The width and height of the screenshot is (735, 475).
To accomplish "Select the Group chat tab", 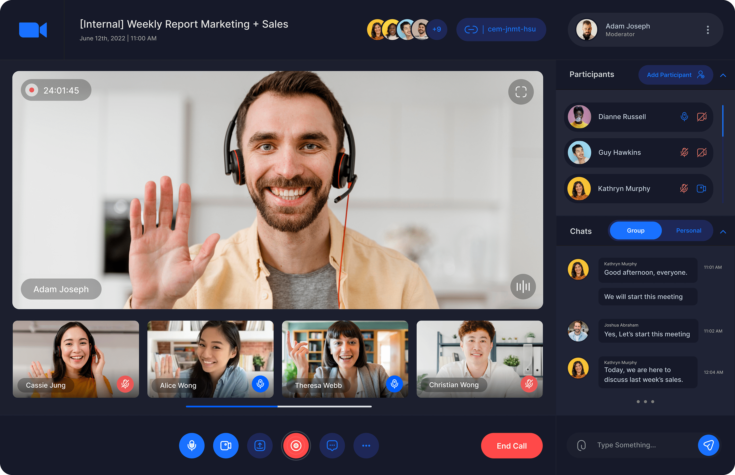I will 636,230.
